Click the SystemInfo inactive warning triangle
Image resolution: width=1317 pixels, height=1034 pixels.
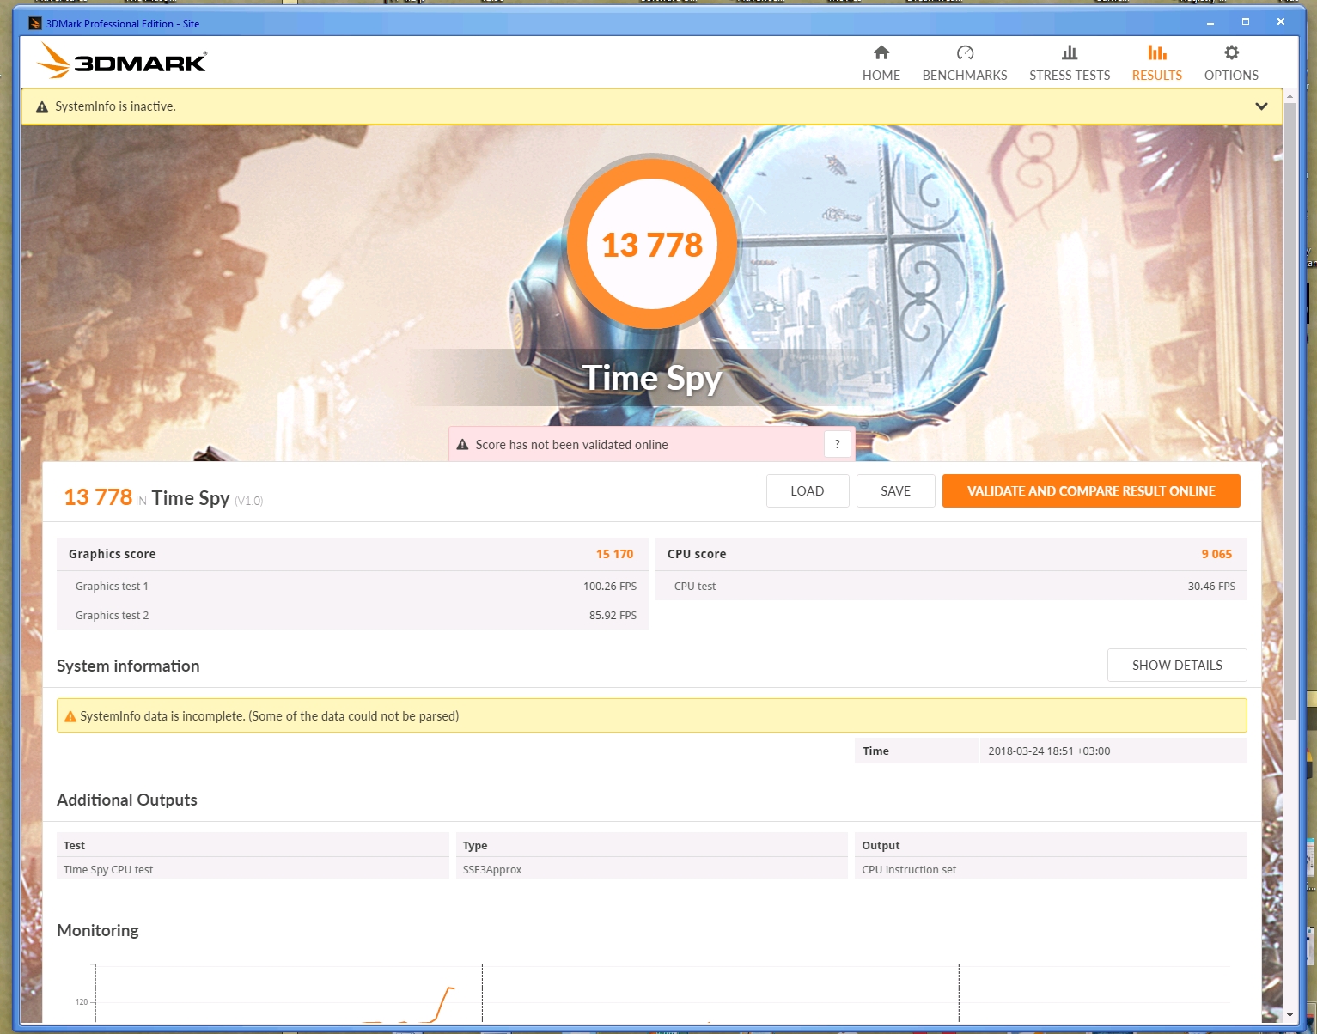[42, 106]
